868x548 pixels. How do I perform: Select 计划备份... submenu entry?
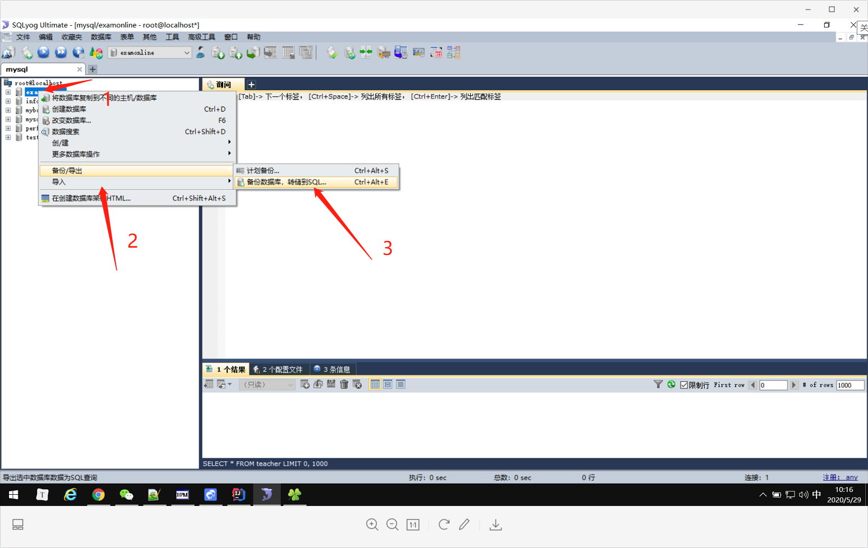point(316,170)
